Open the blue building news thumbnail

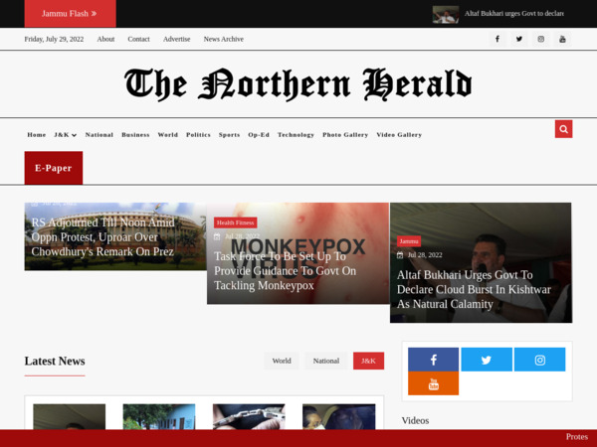click(x=159, y=416)
